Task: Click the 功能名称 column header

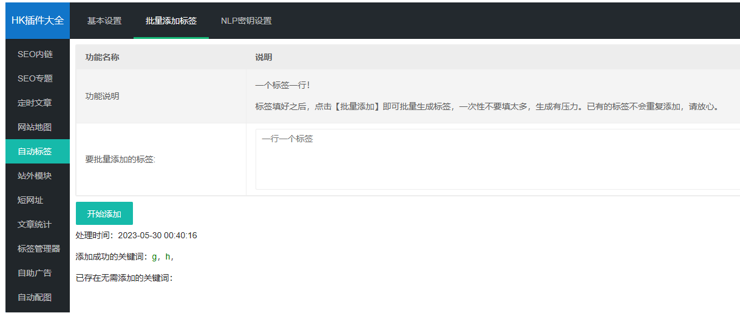Action: tap(102, 57)
